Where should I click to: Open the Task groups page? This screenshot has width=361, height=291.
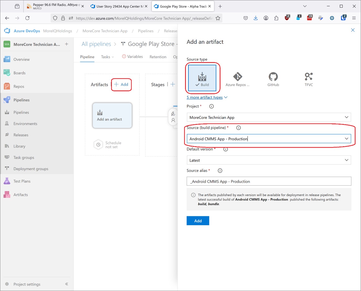[x=24, y=157]
